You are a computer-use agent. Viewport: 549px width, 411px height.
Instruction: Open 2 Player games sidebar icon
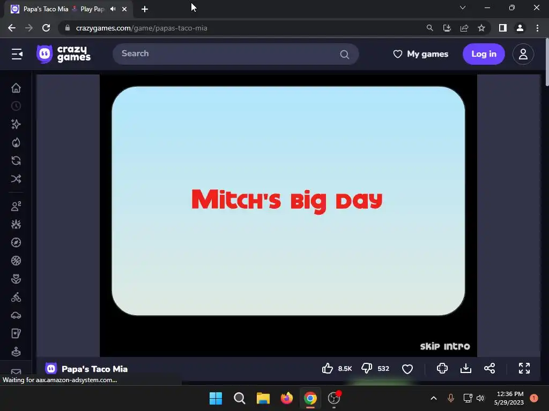point(16,206)
